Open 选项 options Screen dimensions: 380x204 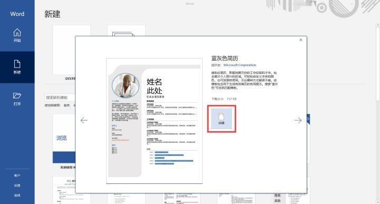(x=17, y=195)
